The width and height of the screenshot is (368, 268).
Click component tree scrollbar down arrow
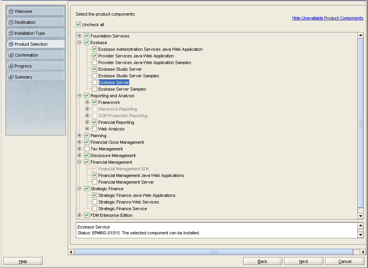pyautogui.click(x=361, y=216)
